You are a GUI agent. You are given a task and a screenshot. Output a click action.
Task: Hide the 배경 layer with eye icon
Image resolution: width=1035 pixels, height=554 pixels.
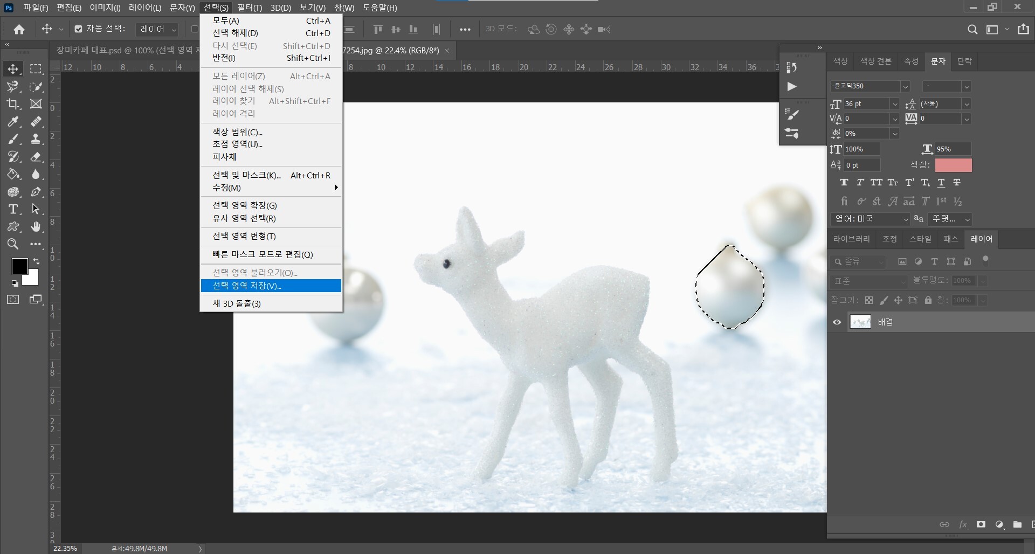coord(837,322)
